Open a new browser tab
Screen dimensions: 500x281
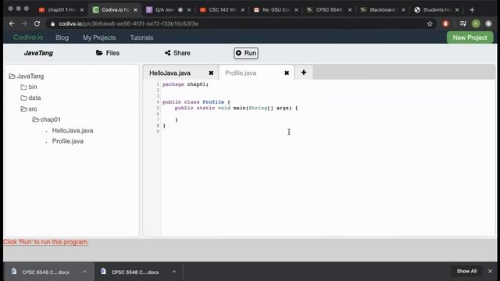coord(472,10)
